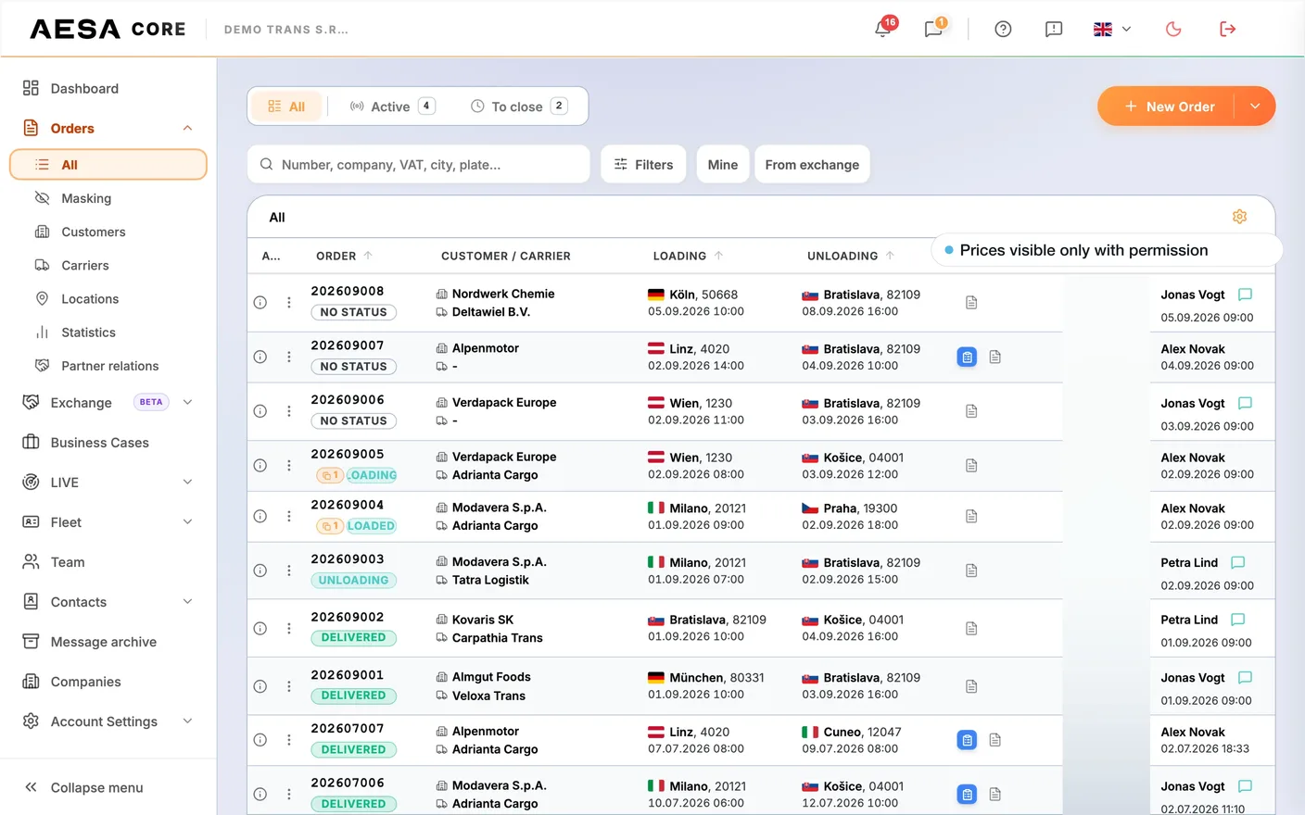Expand the Exchange menu section
Viewport: 1305px width, 815px height.
(187, 402)
